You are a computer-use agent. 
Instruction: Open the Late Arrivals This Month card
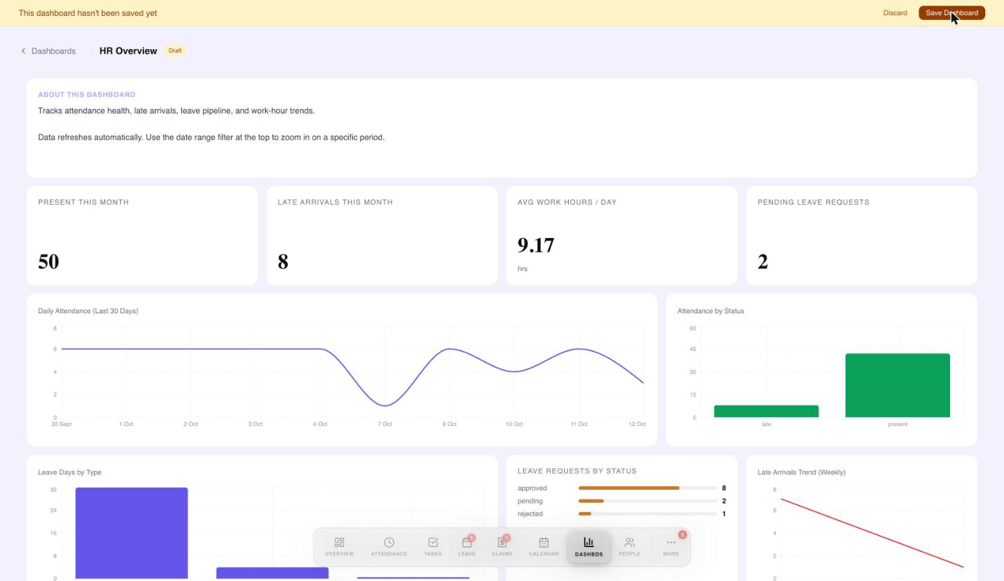382,235
